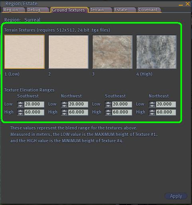Select the Terrain tab

100,10
